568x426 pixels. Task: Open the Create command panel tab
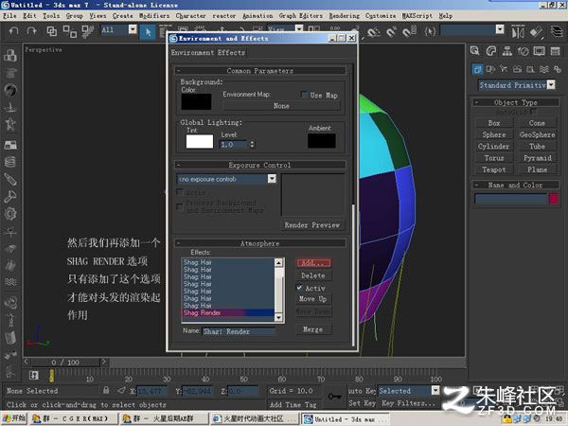[x=475, y=51]
